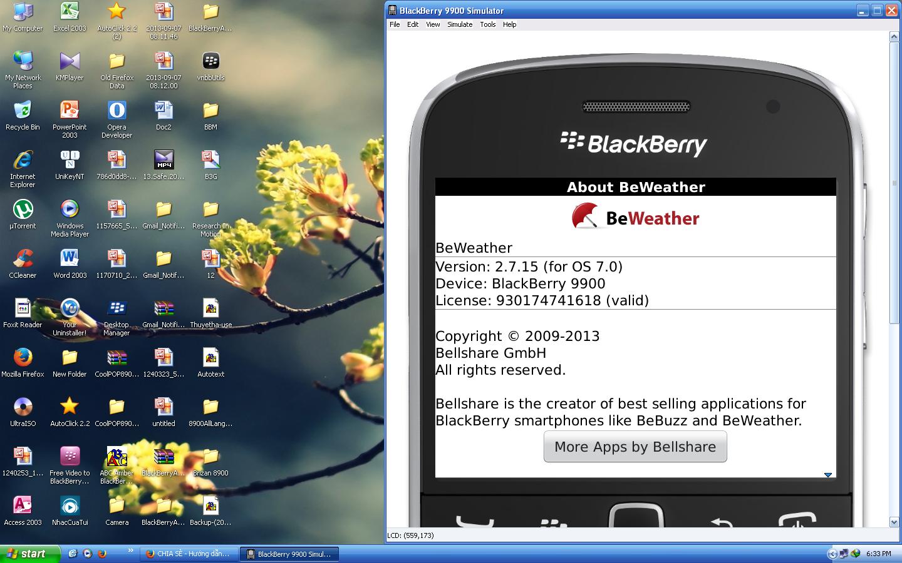Viewport: 902px width, 563px height.
Task: Click the Foxit Reader desktop icon
Action: coord(23,309)
